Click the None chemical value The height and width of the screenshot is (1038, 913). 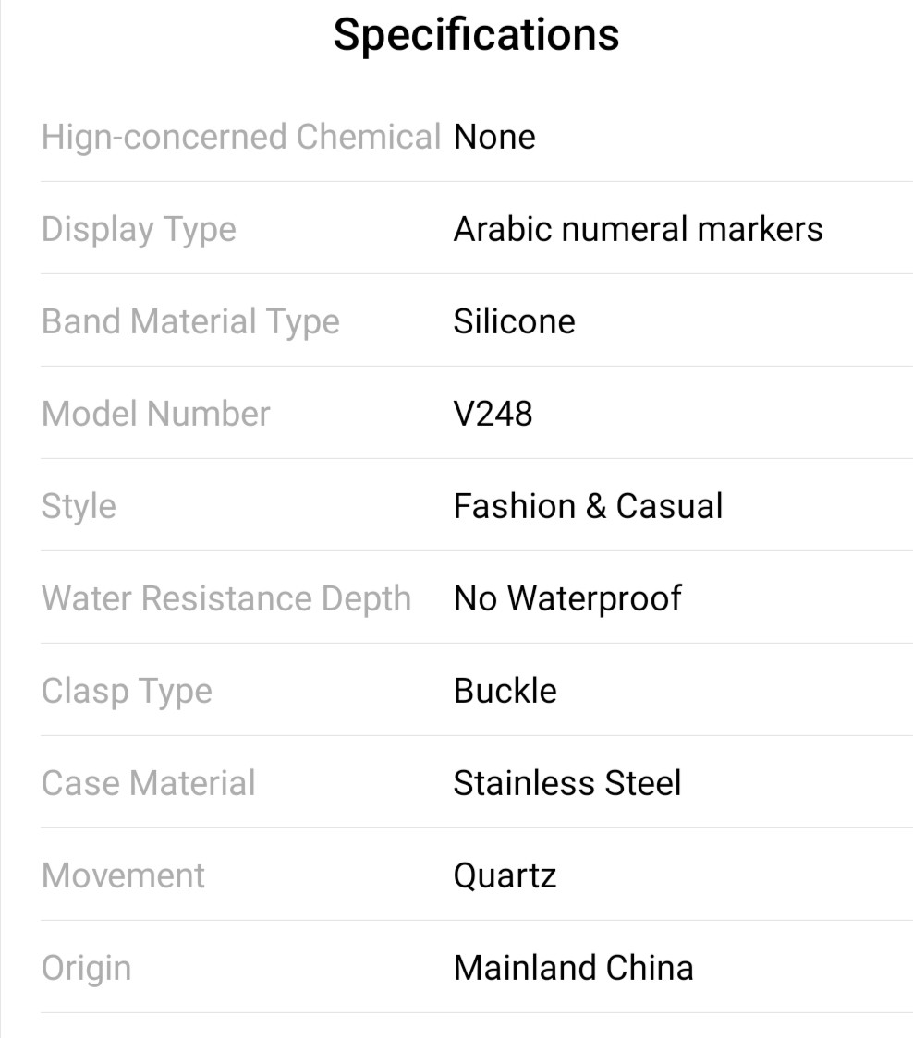tap(494, 137)
